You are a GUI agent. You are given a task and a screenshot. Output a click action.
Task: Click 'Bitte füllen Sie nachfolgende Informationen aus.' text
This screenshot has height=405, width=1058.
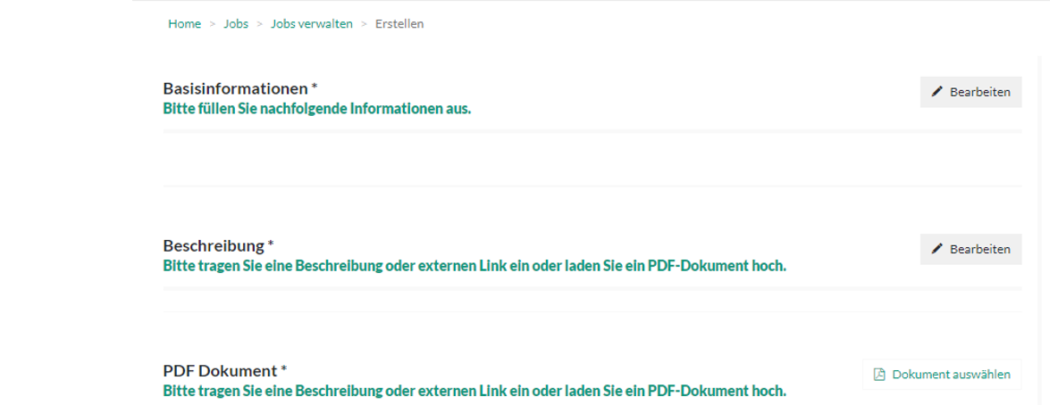pos(317,109)
